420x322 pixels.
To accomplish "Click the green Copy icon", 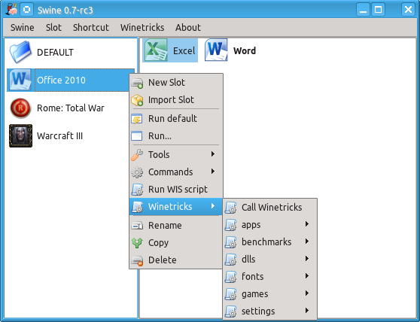I will [137, 243].
